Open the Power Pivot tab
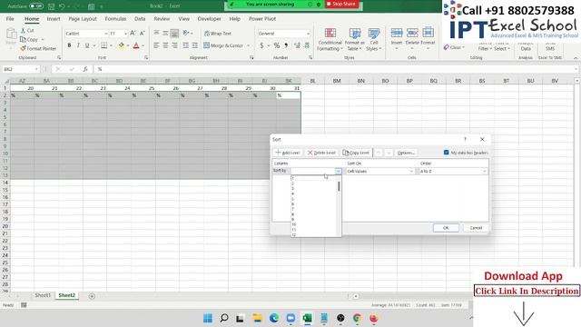581x327 pixels. coord(262,18)
